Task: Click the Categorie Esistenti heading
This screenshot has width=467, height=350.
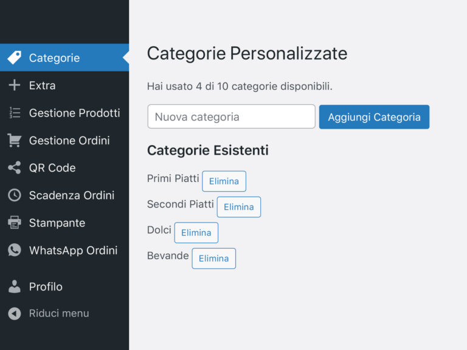Action: (208, 150)
